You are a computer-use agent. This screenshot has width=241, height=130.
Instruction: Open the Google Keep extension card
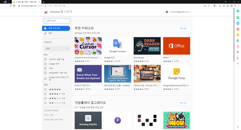pos(177,74)
